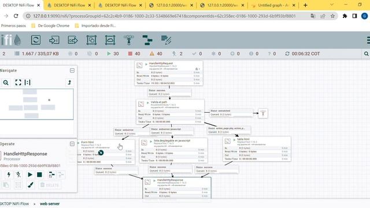This screenshot has height=208, width=370.
Task: Leave process group via up arrow
Action: click(69, 82)
